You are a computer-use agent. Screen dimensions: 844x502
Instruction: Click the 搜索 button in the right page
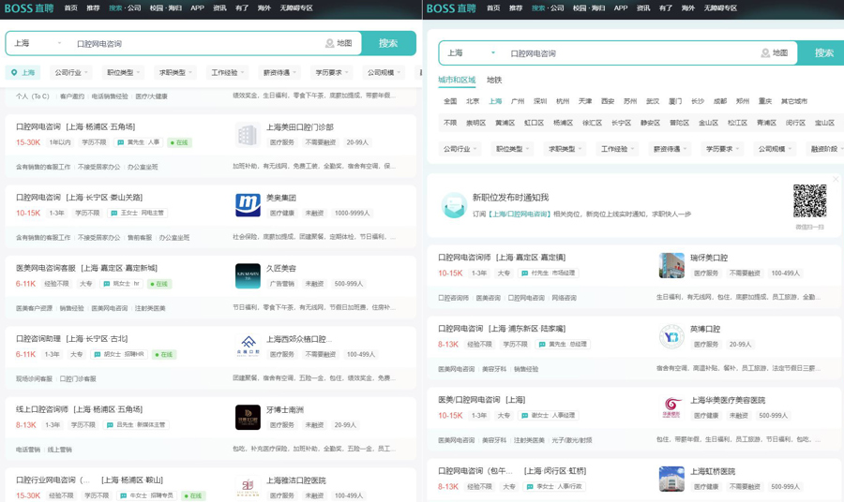[x=823, y=52]
